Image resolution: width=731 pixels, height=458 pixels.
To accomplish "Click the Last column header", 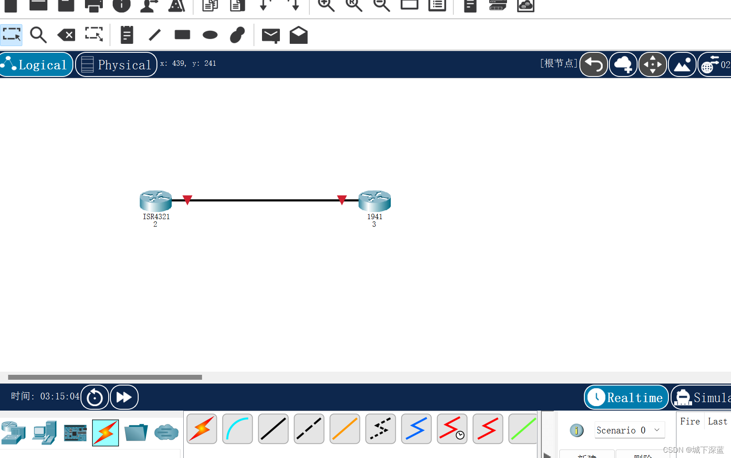I will click(718, 421).
